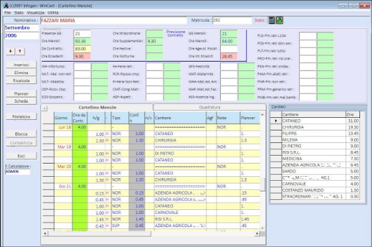Open the Scheda button

(21, 101)
